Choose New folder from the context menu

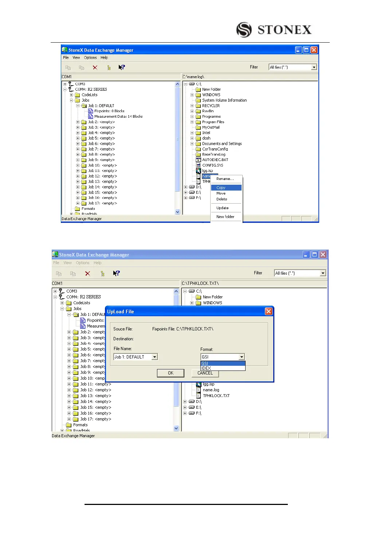(x=226, y=217)
